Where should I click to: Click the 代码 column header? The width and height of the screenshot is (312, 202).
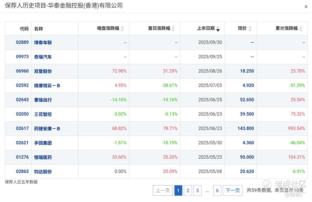coord(24,28)
